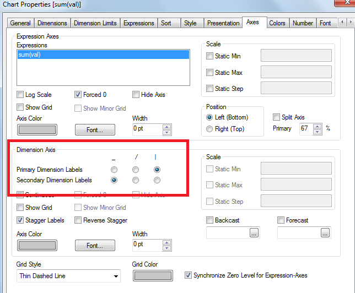Set primary dimension labels to horizontal

coord(114,170)
